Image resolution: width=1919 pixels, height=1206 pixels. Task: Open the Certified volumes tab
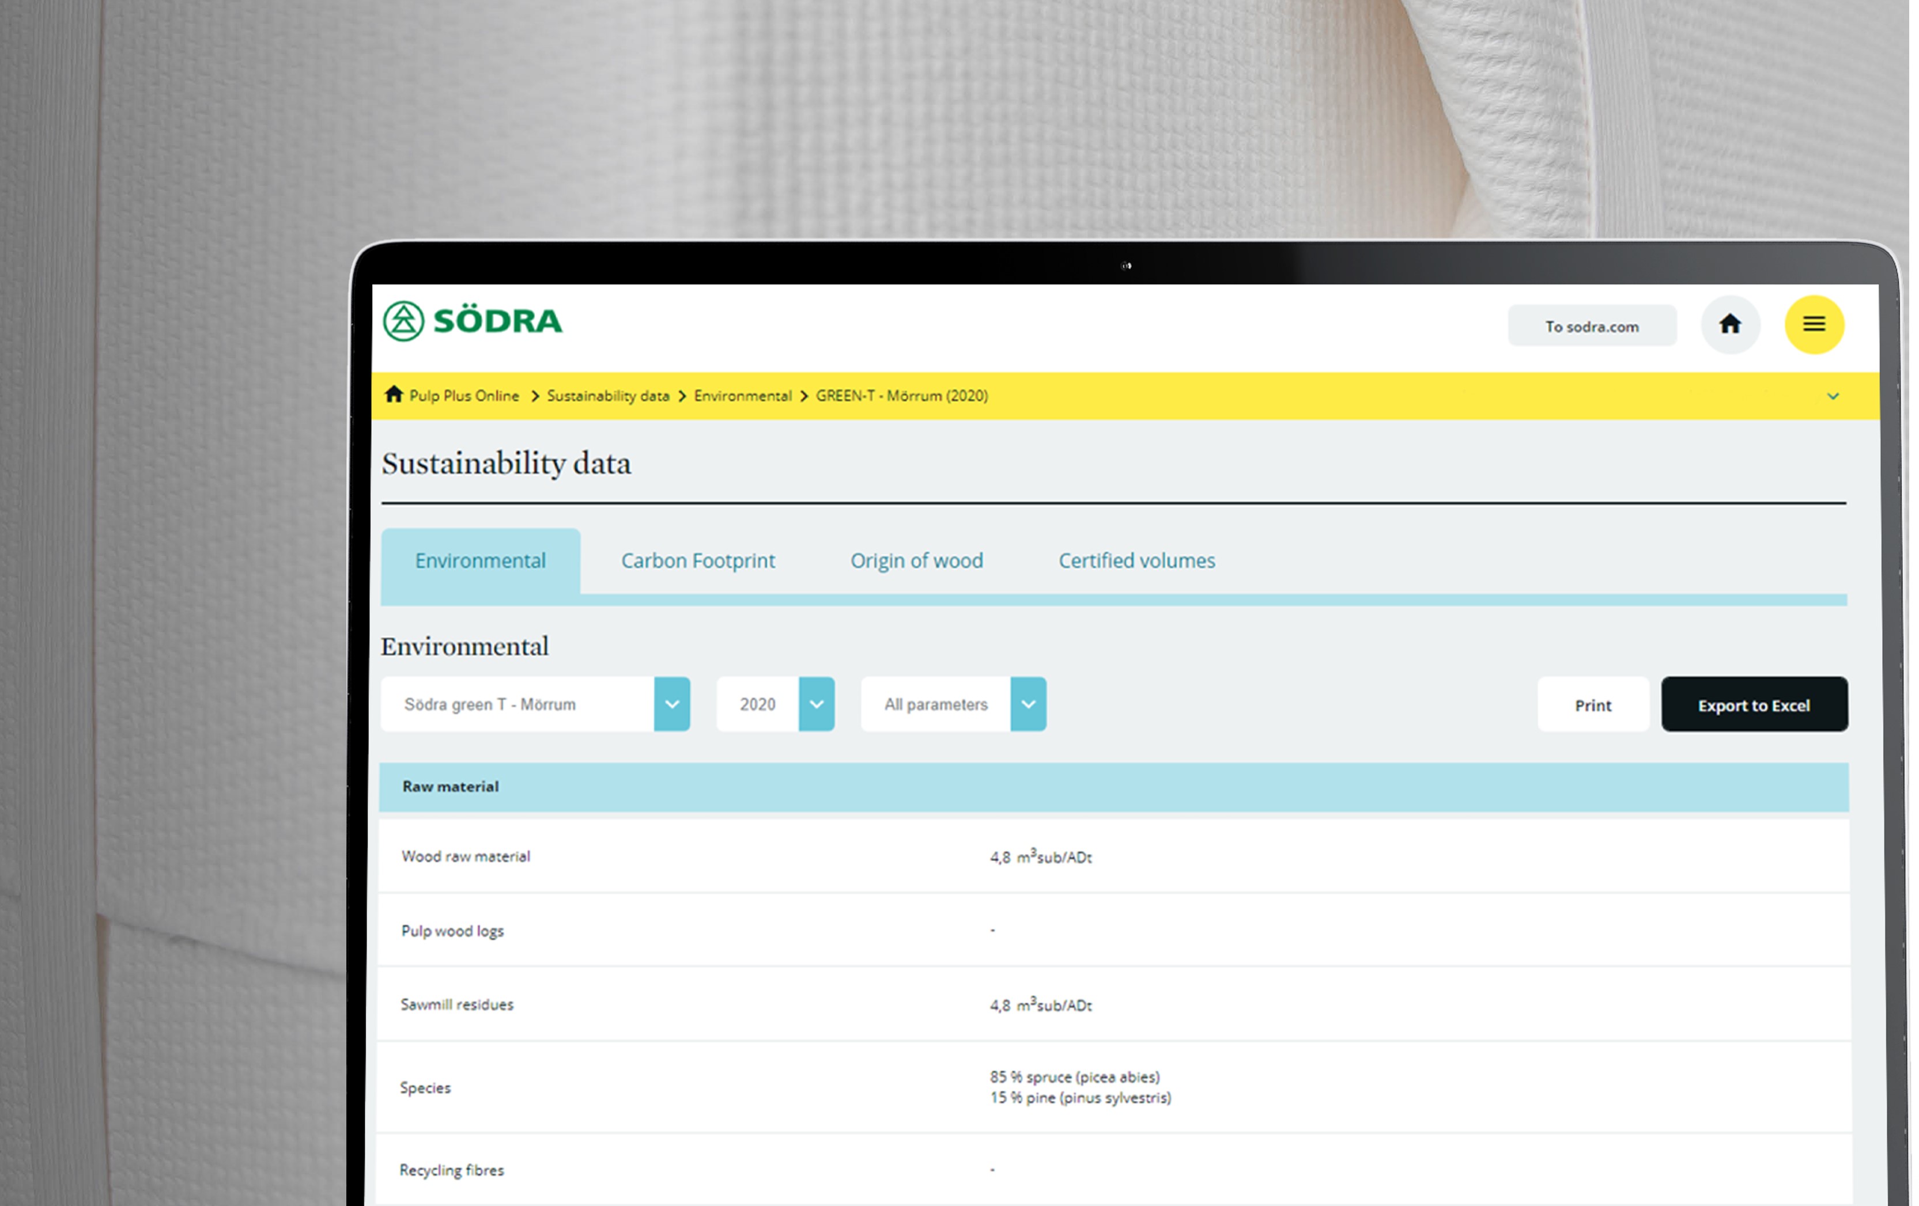click(x=1136, y=561)
